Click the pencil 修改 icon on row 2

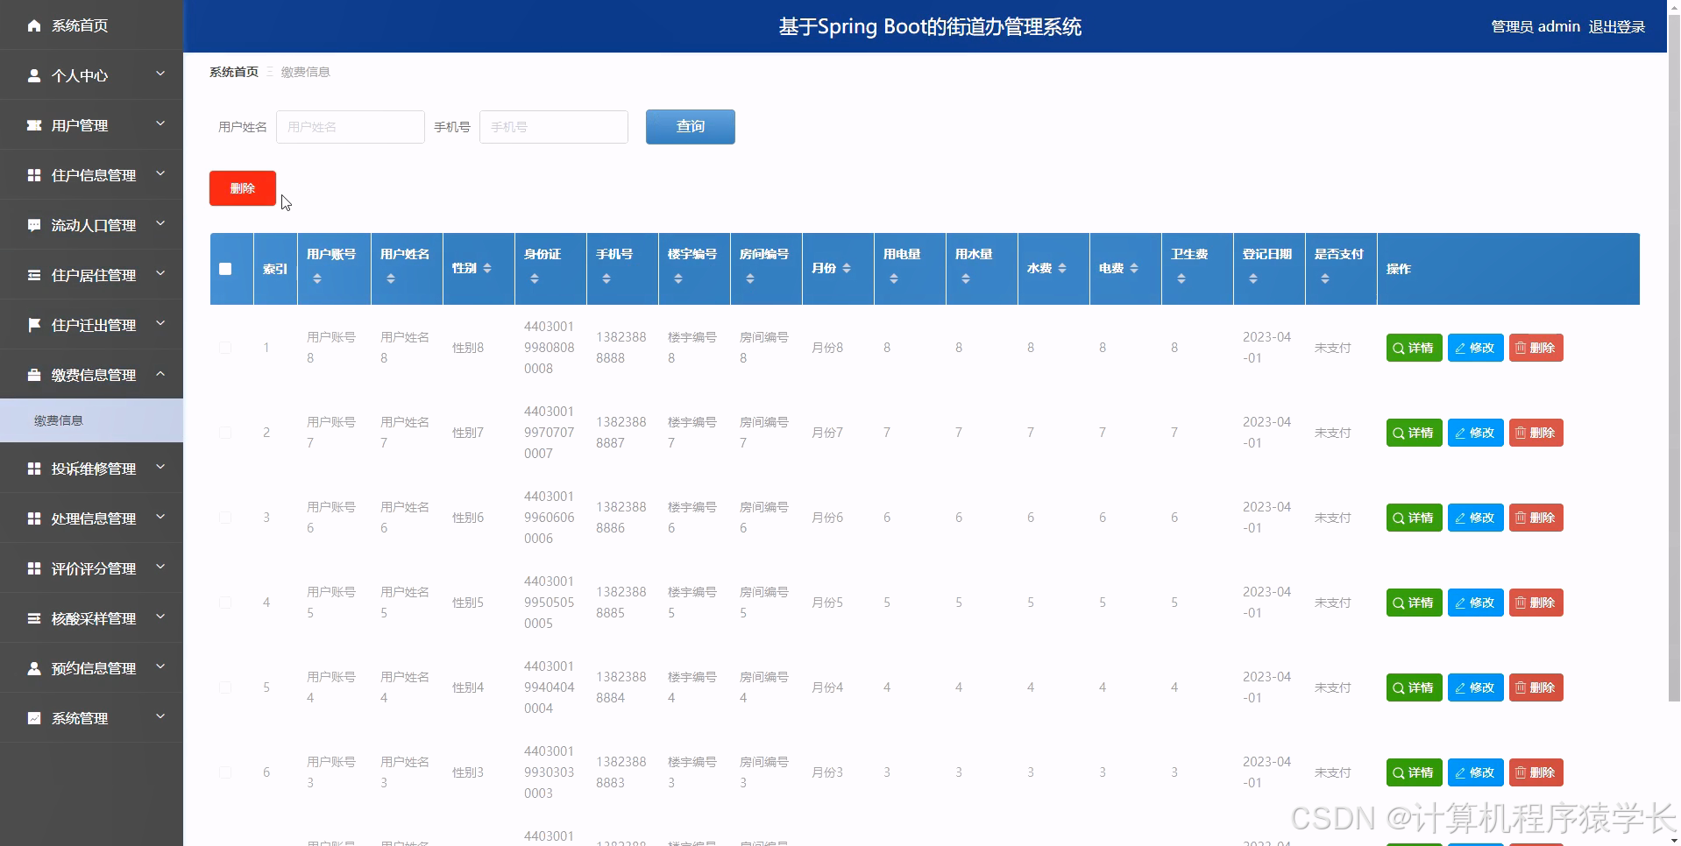[1474, 432]
